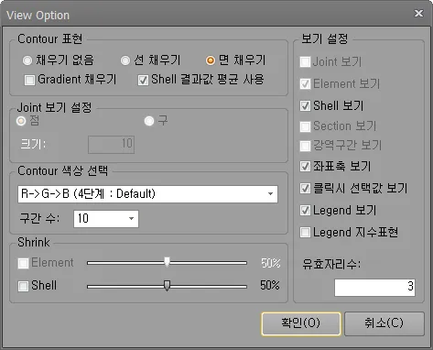Cancel with the 취소(C) button
The image size is (433, 350).
coord(384,323)
